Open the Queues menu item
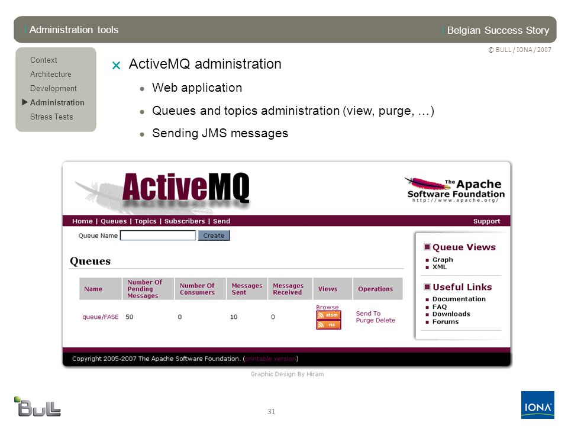The height and width of the screenshot is (426, 568). pos(114,221)
